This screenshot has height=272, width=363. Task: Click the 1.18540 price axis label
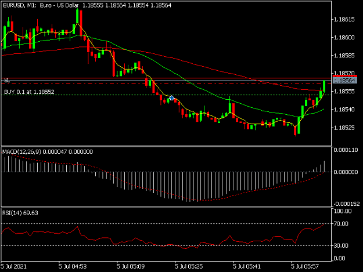344,109
